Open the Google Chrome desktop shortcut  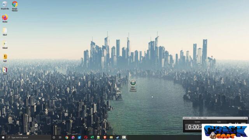[15, 6]
